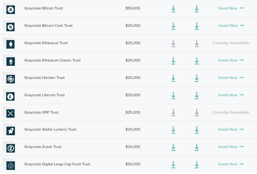This screenshot has height=174, width=257.
Task: Click the Grayscale Zcash Trust logo icon
Action: [x=10, y=147]
